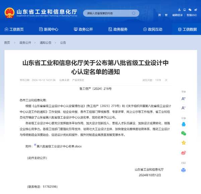Click the search magnifier icon
The height and width of the screenshot is (194, 201).
[x=133, y=13]
